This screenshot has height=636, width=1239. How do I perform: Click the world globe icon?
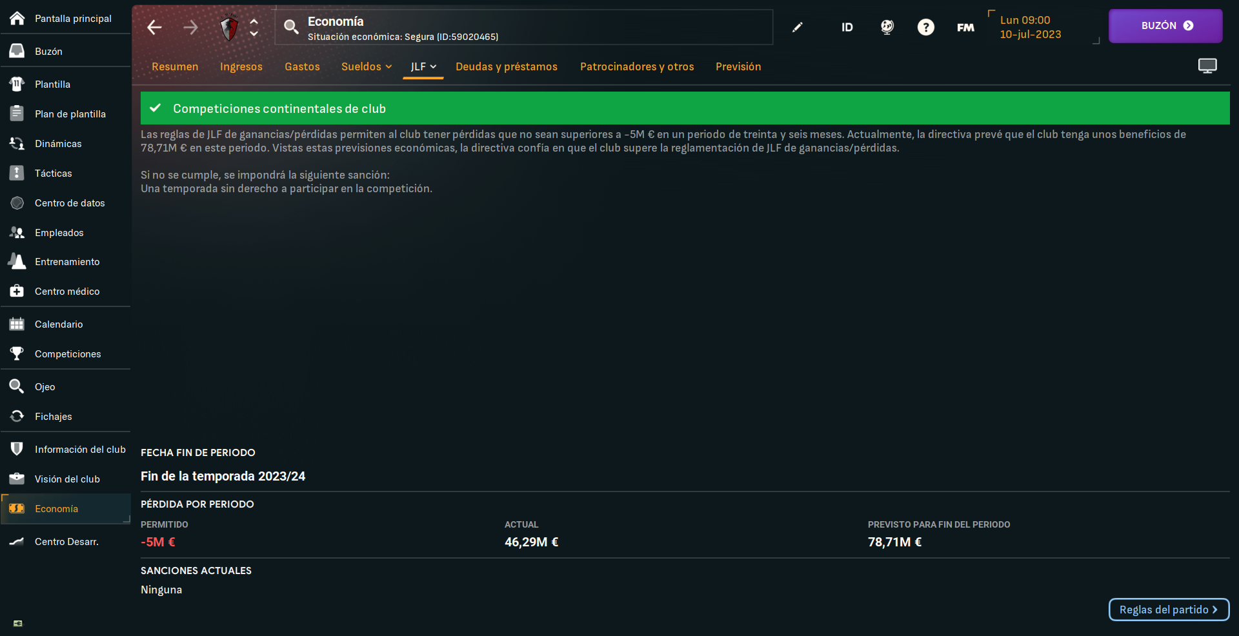(x=887, y=27)
